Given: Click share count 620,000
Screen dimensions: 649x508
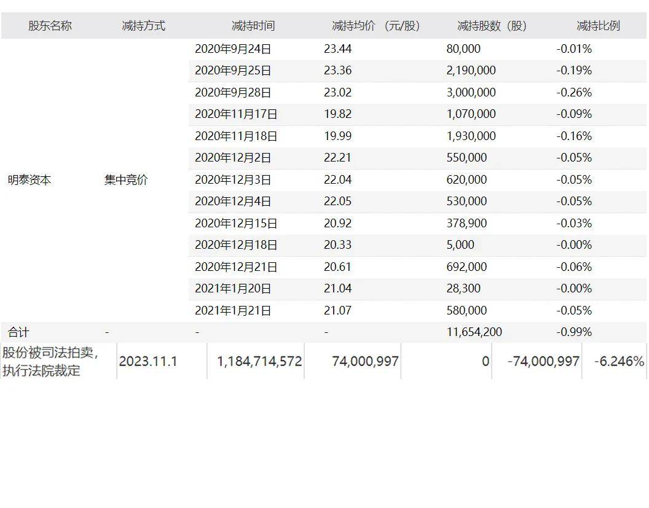Looking at the screenshot, I should [x=466, y=179].
